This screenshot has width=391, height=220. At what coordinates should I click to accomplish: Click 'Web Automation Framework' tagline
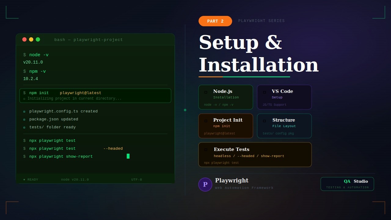[244, 188]
